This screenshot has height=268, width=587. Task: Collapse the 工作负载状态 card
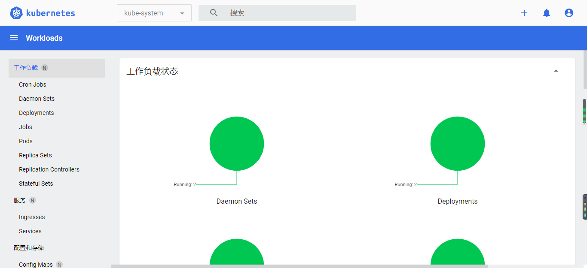tap(556, 71)
